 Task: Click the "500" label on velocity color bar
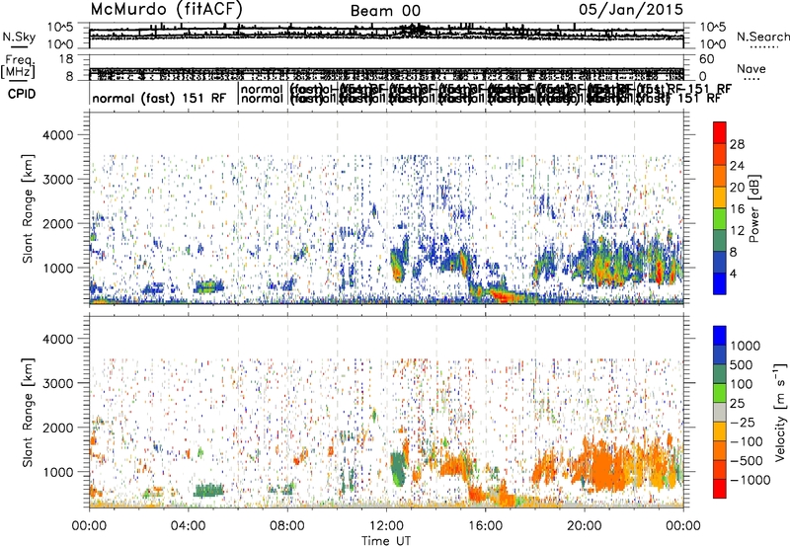742,364
